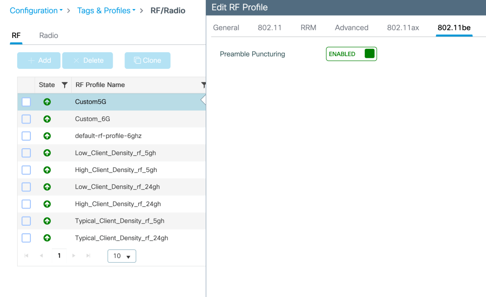This screenshot has width=486, height=297.
Task: Open the RRM tab
Action: [x=308, y=28]
